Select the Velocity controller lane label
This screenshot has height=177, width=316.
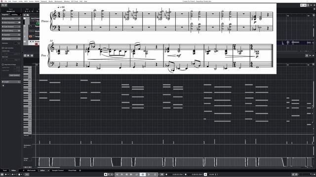click(x=26, y=136)
